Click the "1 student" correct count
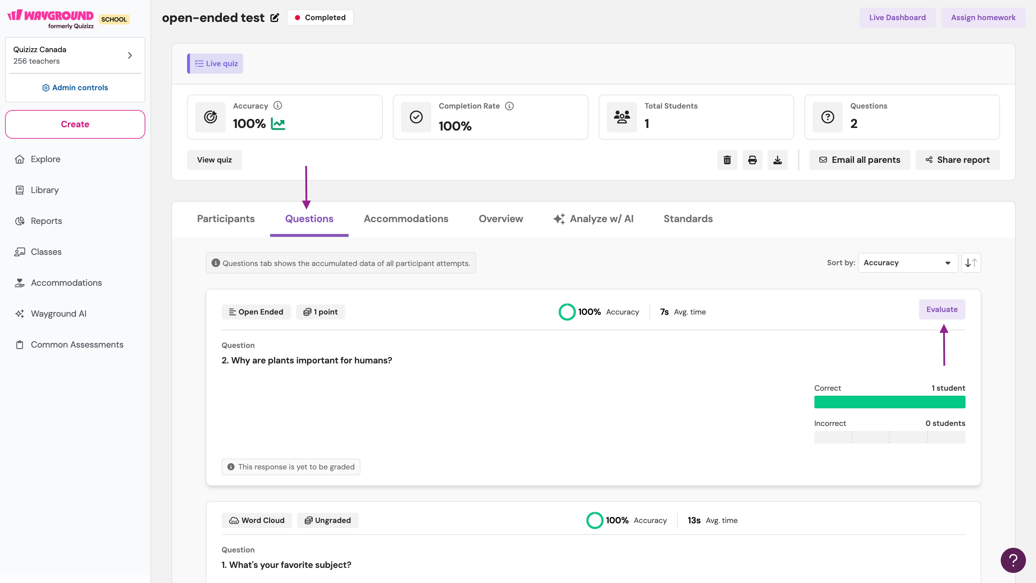Screen dimensions: 1036x583 [948, 388]
